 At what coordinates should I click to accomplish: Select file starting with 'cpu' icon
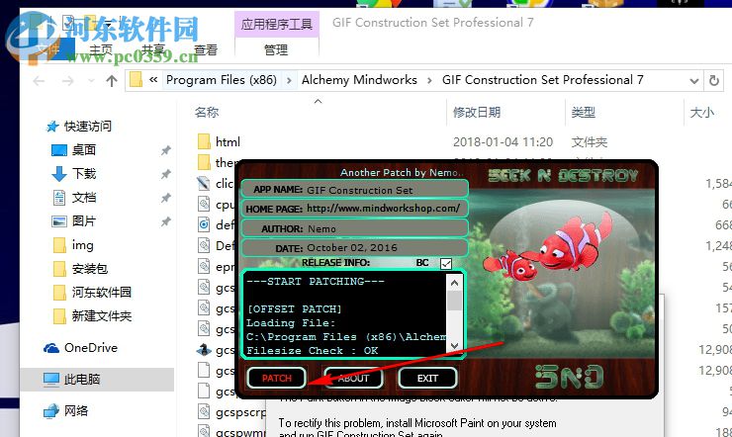[x=204, y=205]
